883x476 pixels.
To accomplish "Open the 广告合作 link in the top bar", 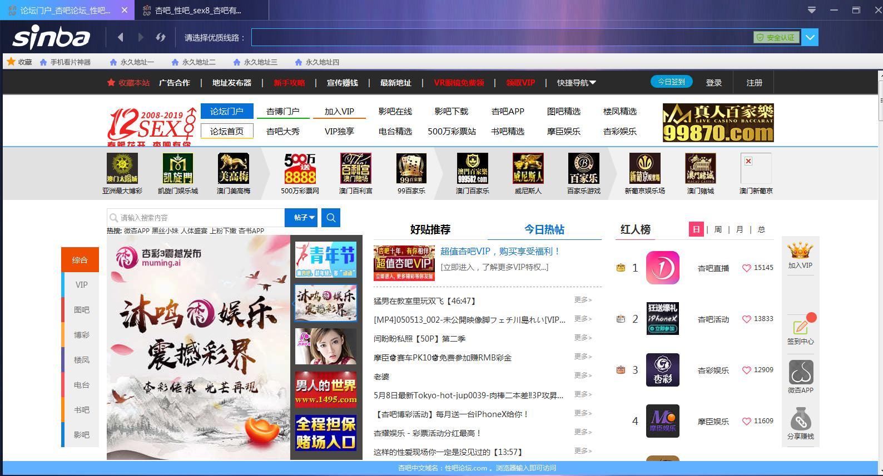I will tap(175, 83).
